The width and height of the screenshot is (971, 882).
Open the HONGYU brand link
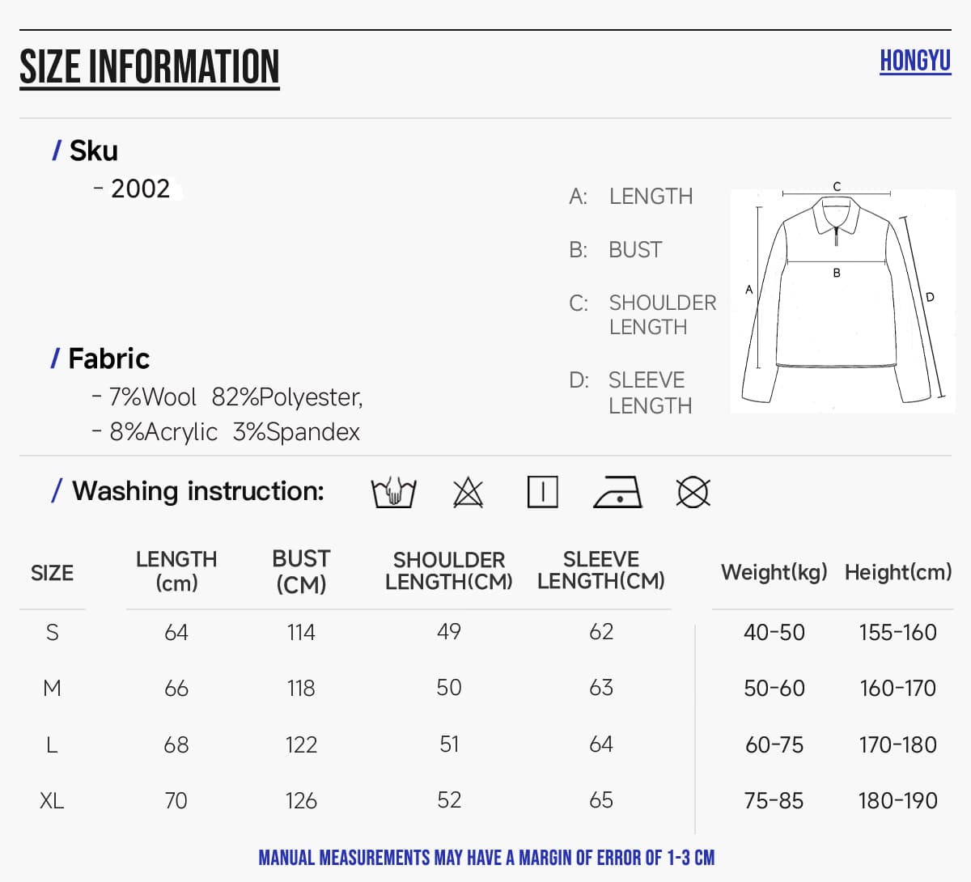pyautogui.click(x=915, y=61)
